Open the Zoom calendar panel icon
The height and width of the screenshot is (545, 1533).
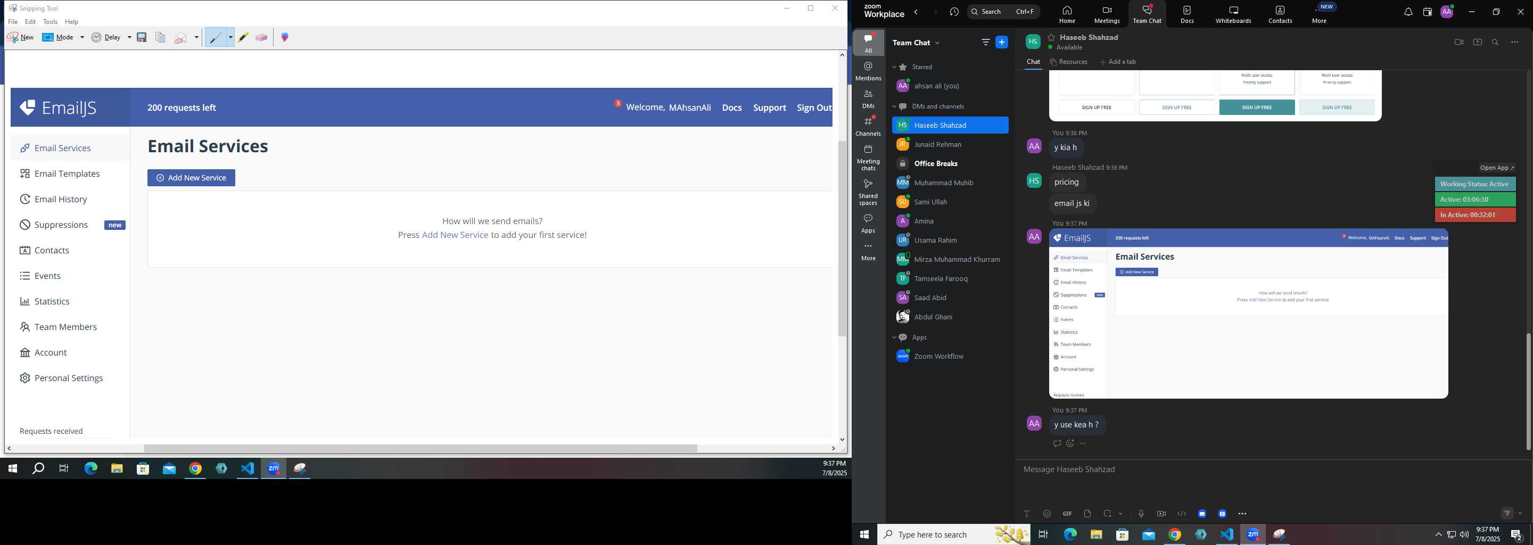(x=1427, y=12)
